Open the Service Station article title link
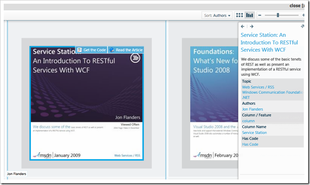310x185 pixels. tap(269, 42)
